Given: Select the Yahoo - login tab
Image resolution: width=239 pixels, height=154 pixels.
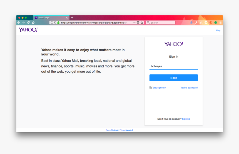Looking at the screenshot, I should pos(51,18).
